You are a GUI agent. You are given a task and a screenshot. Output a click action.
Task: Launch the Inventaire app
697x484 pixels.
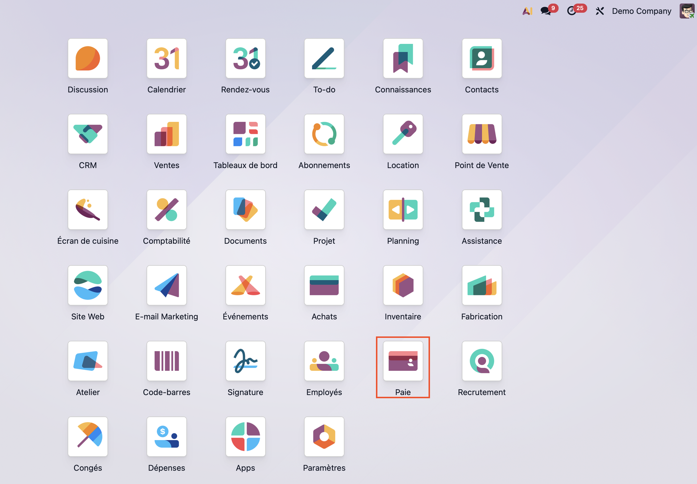[x=403, y=286]
